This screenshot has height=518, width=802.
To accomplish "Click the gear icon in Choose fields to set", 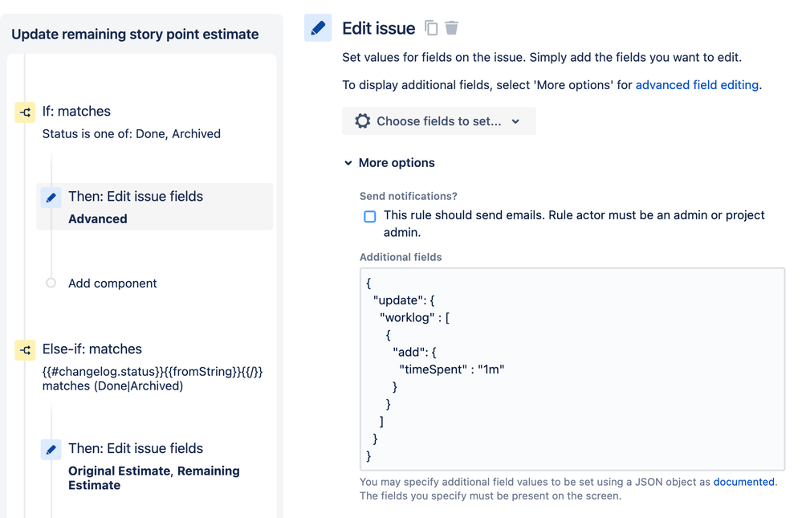I will tap(363, 121).
